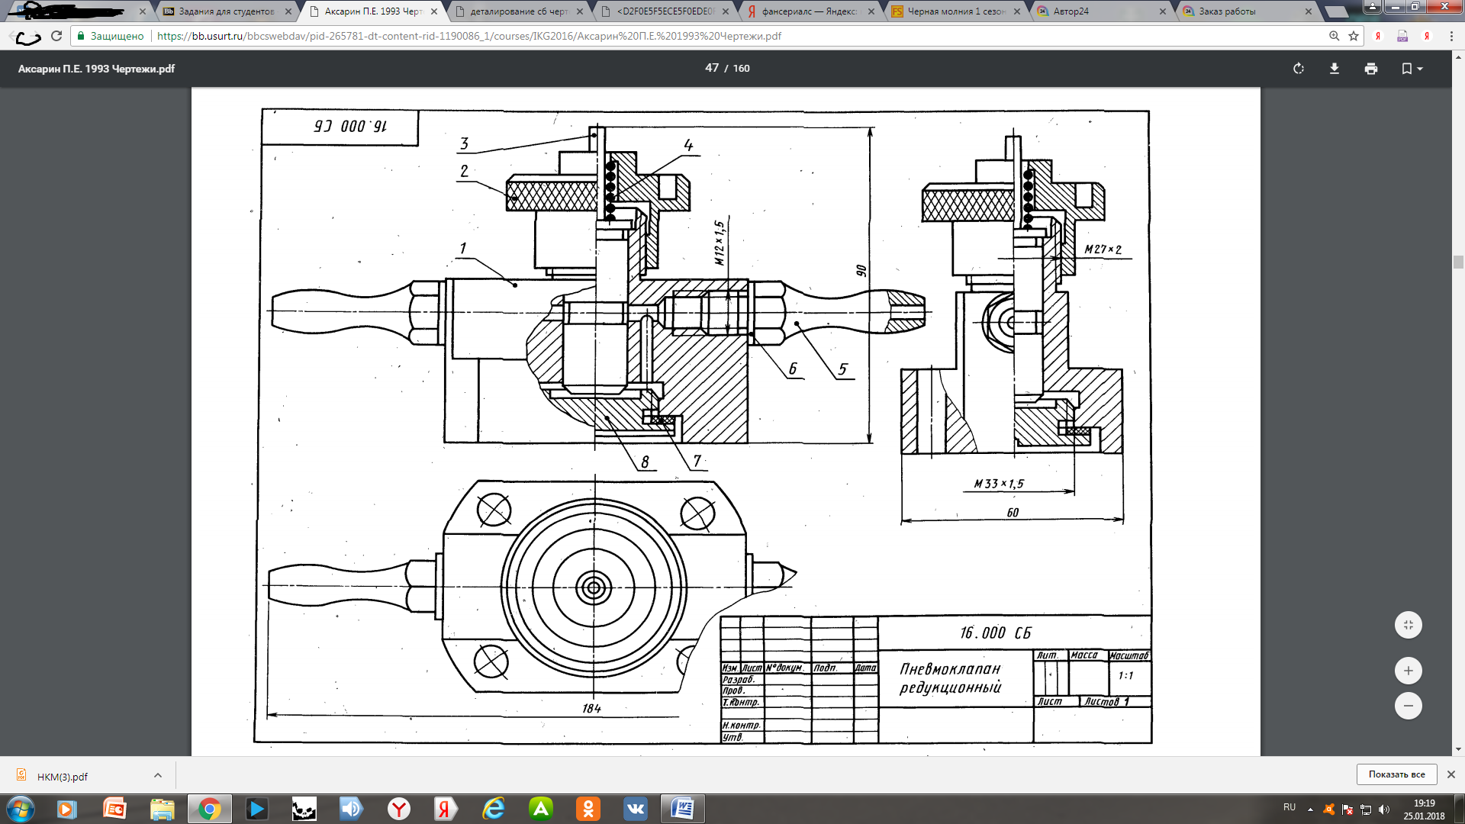
Task: Open Odnoklassniki from the taskbar
Action: (x=588, y=809)
